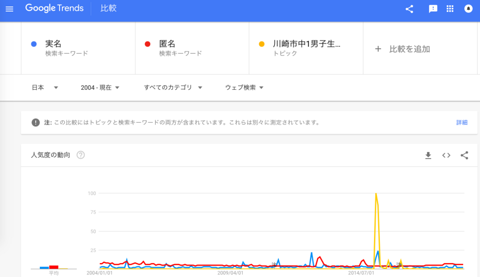Image resolution: width=480 pixels, height=277 pixels.
Task: Open the embed code for the chart
Action: [x=446, y=155]
